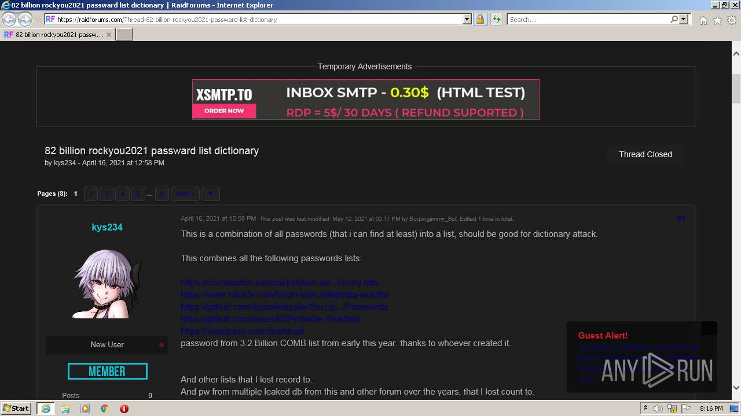
Task: Select the 82 billion rockyou2021 browser tab
Action: 58,35
